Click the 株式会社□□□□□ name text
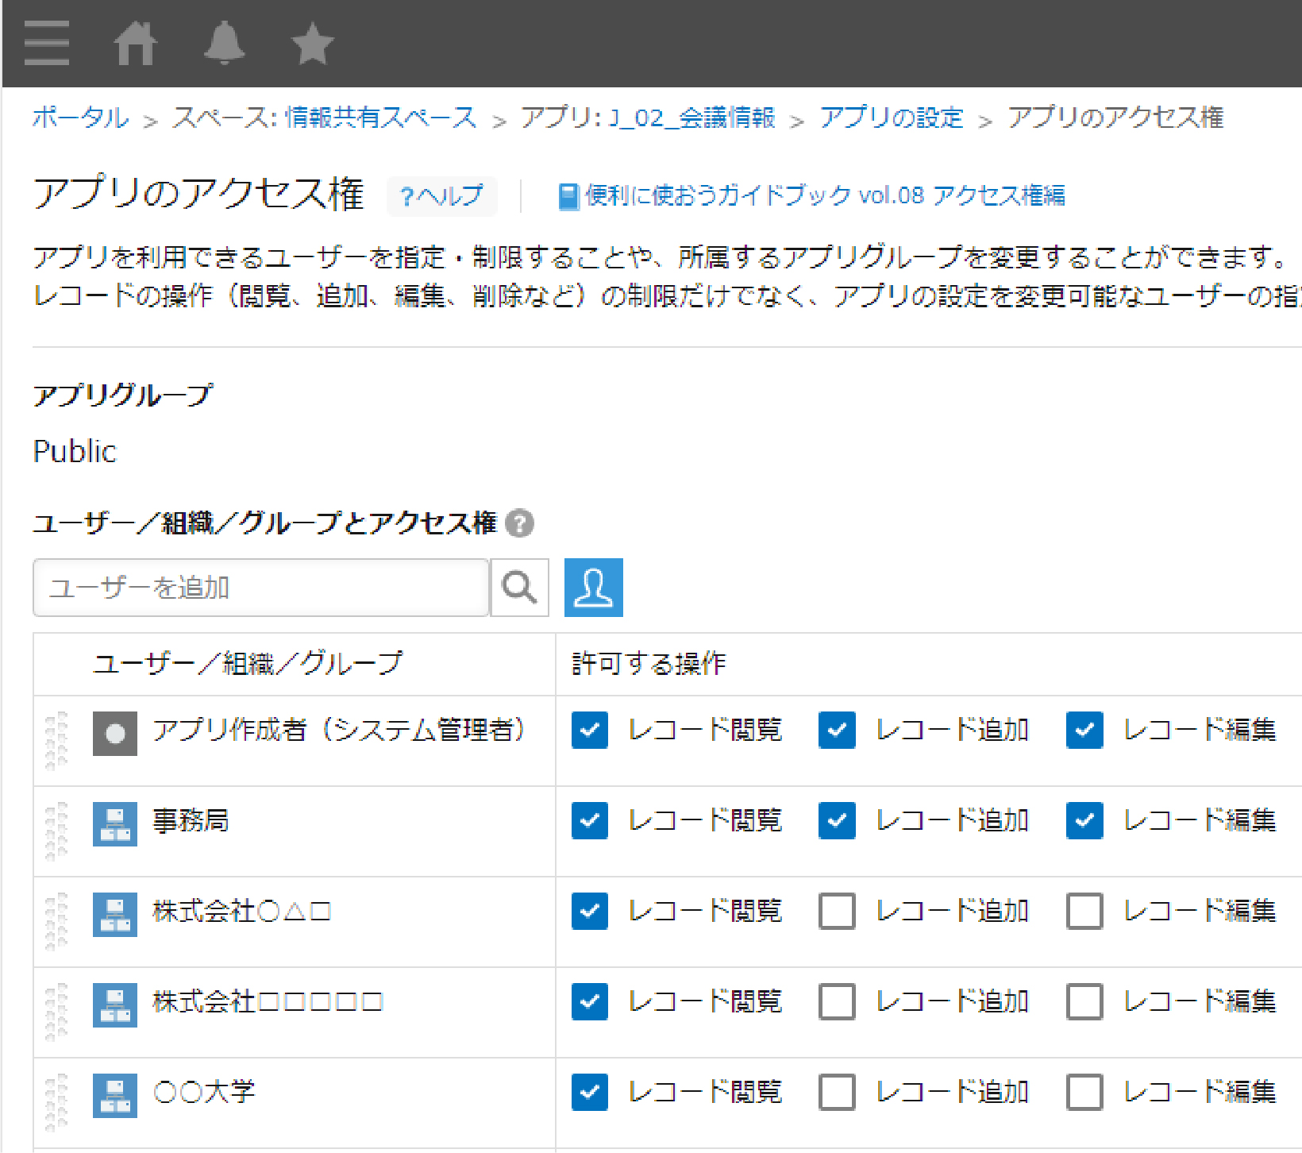Image resolution: width=1302 pixels, height=1153 pixels. pyautogui.click(x=268, y=1002)
